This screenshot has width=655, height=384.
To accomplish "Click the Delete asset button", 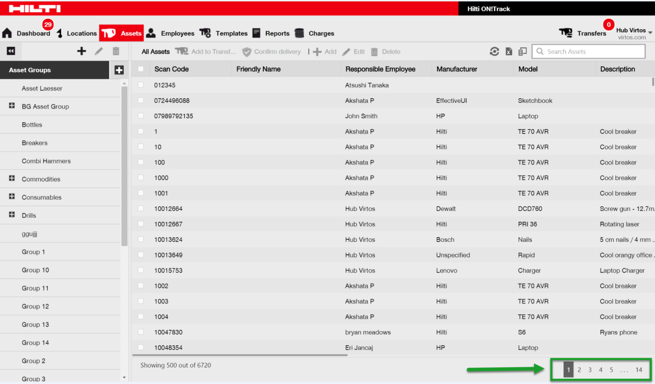I will coord(385,52).
